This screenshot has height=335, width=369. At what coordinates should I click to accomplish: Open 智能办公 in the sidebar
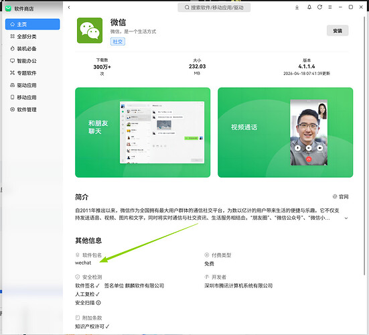coord(32,61)
